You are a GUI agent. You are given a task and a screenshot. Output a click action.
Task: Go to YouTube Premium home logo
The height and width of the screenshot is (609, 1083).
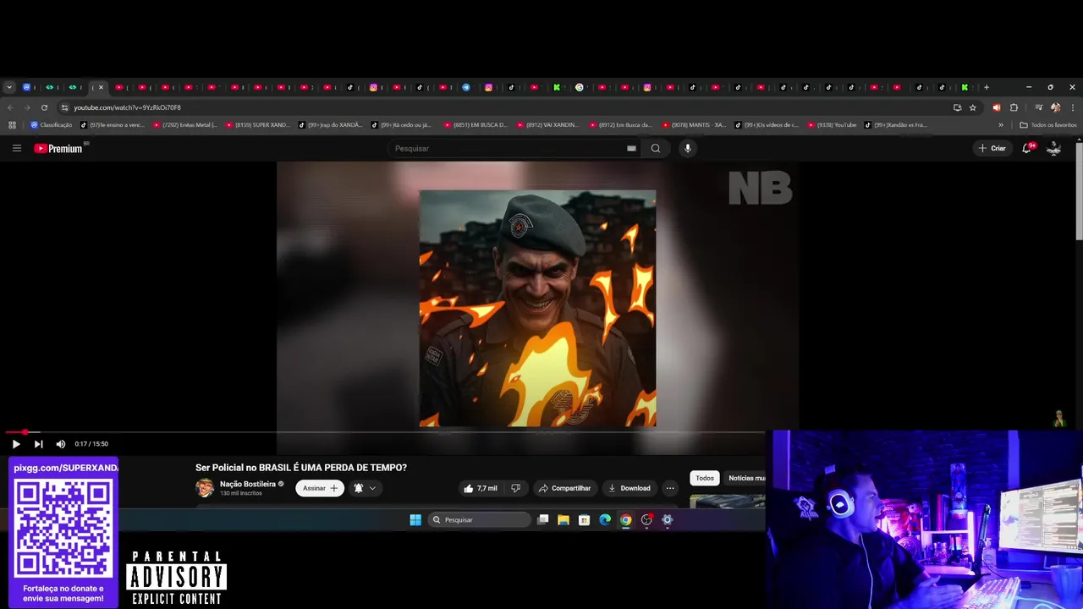point(58,148)
